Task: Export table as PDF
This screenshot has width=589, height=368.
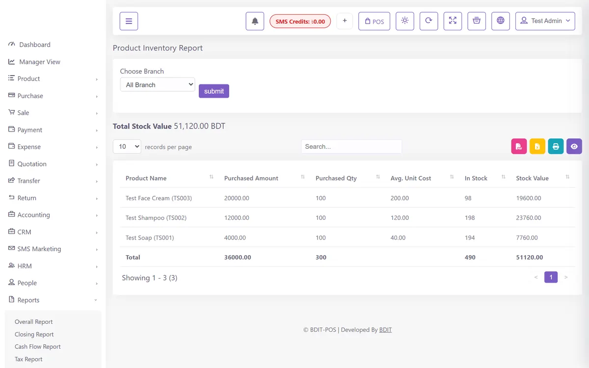Action: [519, 146]
